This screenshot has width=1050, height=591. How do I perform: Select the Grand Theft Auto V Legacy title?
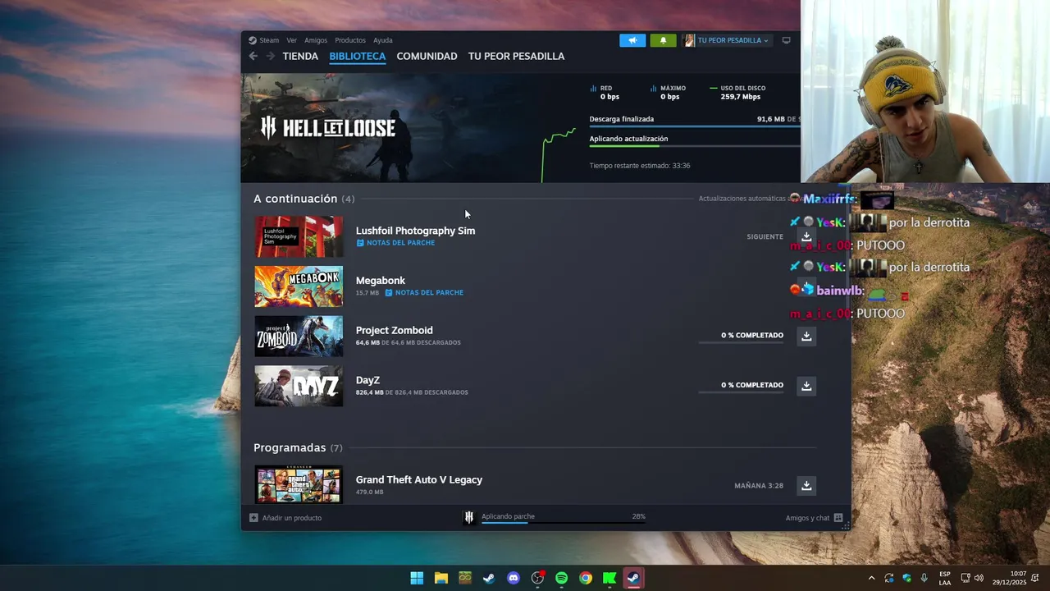tap(419, 480)
